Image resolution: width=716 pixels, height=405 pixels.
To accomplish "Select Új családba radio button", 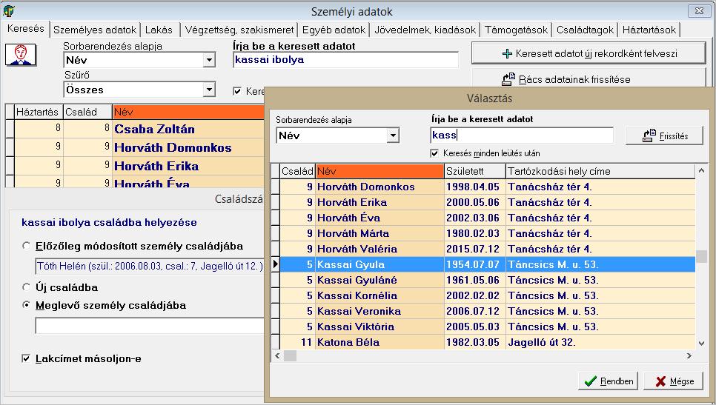I will 27,287.
